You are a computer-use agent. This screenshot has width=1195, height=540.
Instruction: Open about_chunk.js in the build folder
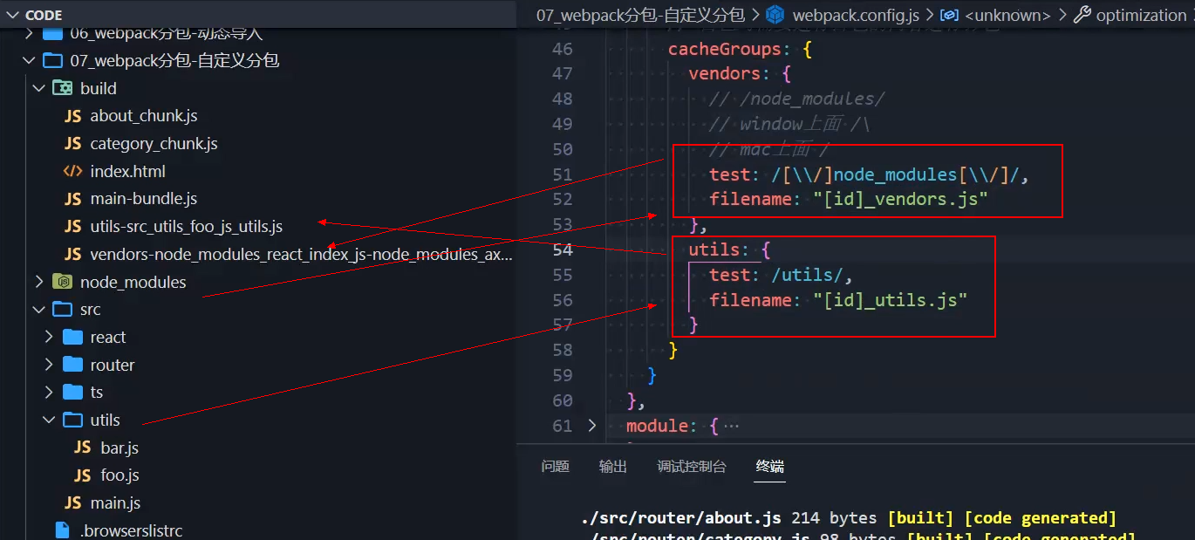144,116
